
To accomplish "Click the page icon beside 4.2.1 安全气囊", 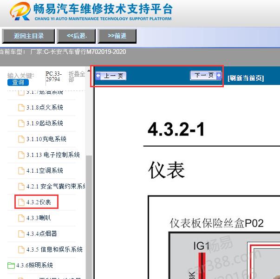I will coord(21,187).
